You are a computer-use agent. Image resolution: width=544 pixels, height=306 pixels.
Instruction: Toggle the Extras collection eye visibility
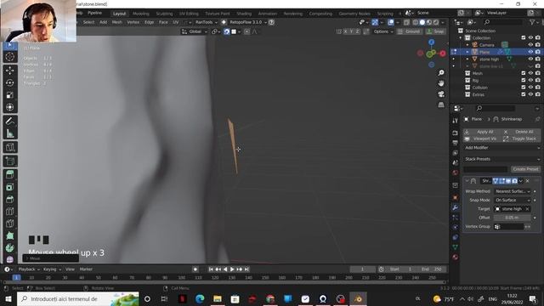[530, 94]
